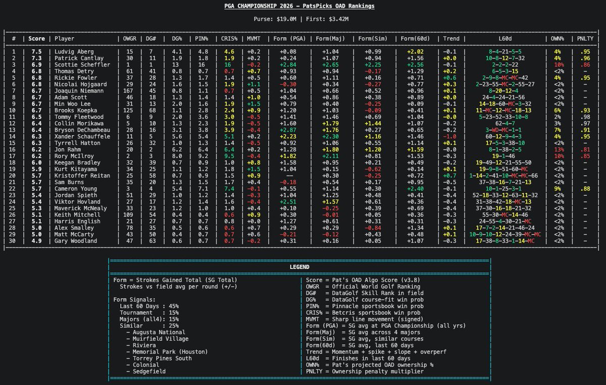
Task: Select player name Collin Morikawa
Action: tap(80, 124)
